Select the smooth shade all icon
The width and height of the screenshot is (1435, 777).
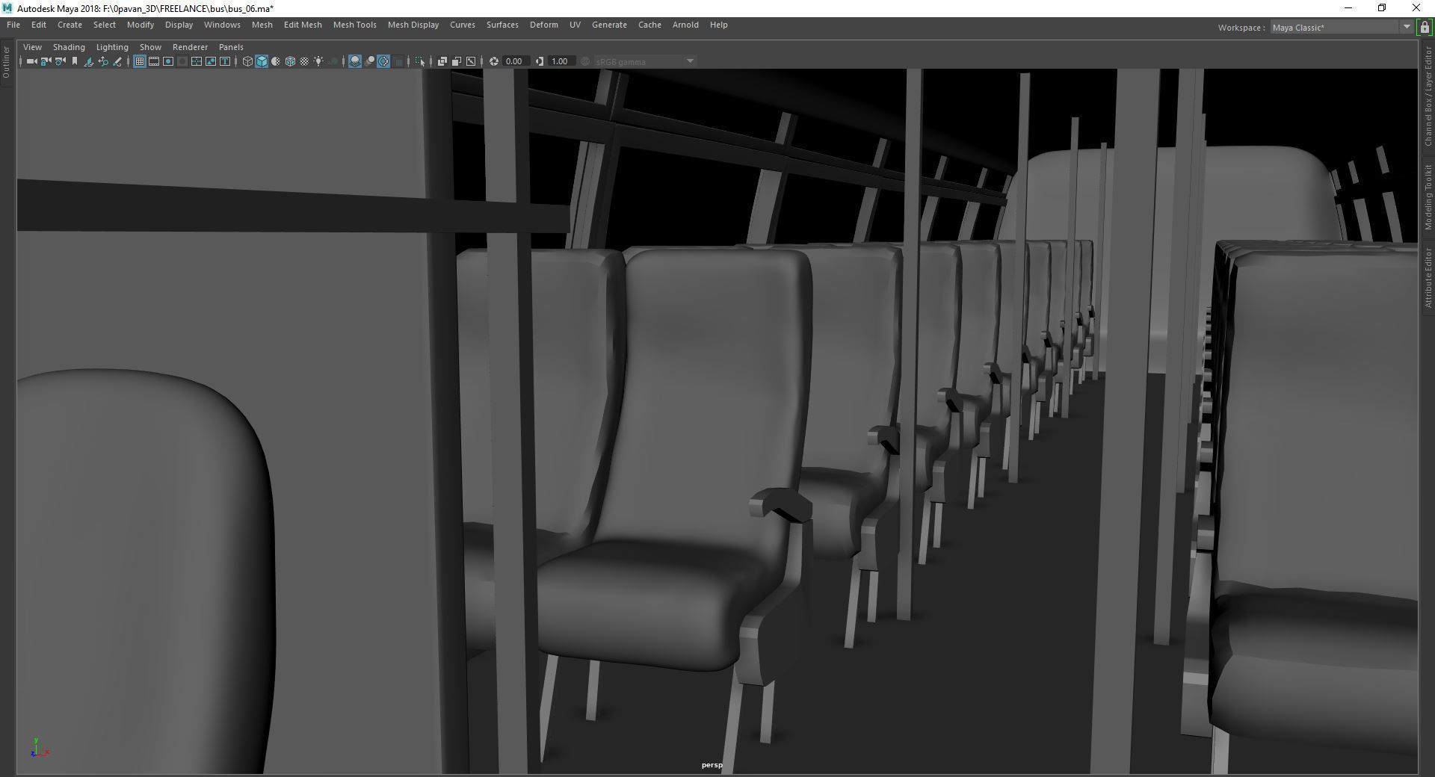pyautogui.click(x=262, y=61)
